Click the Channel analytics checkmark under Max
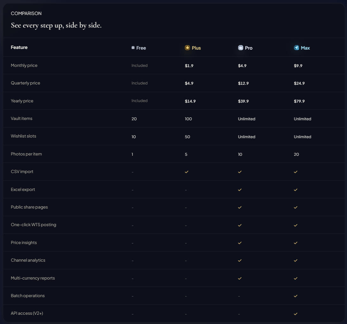This screenshot has width=347, height=324. point(296,260)
